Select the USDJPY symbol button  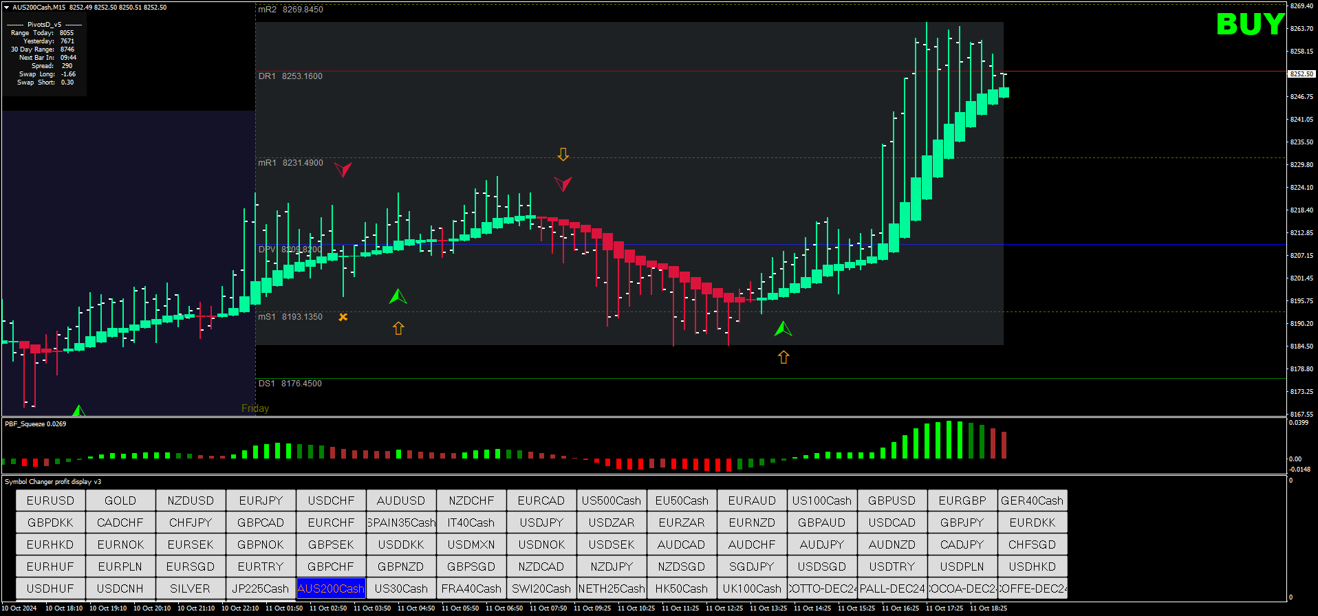[541, 522]
